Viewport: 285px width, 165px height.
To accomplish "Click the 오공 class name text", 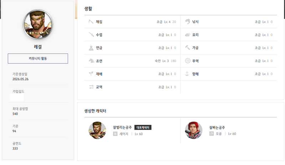I will [x=219, y=134].
